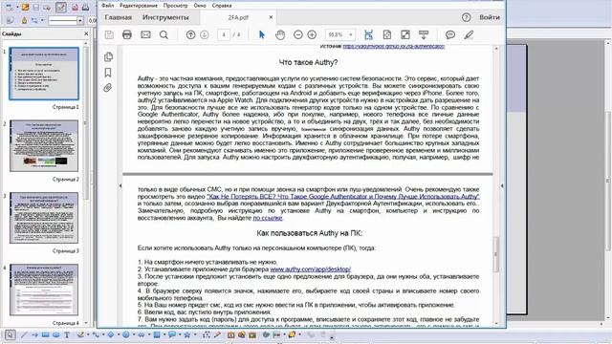Click the page number input field
This screenshot has height=344, width=612.
[x=224, y=34]
